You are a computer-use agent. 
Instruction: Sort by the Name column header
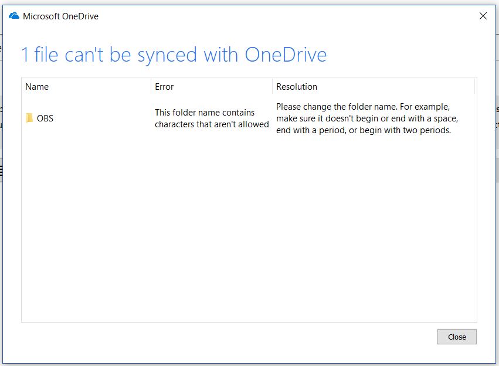coord(86,87)
